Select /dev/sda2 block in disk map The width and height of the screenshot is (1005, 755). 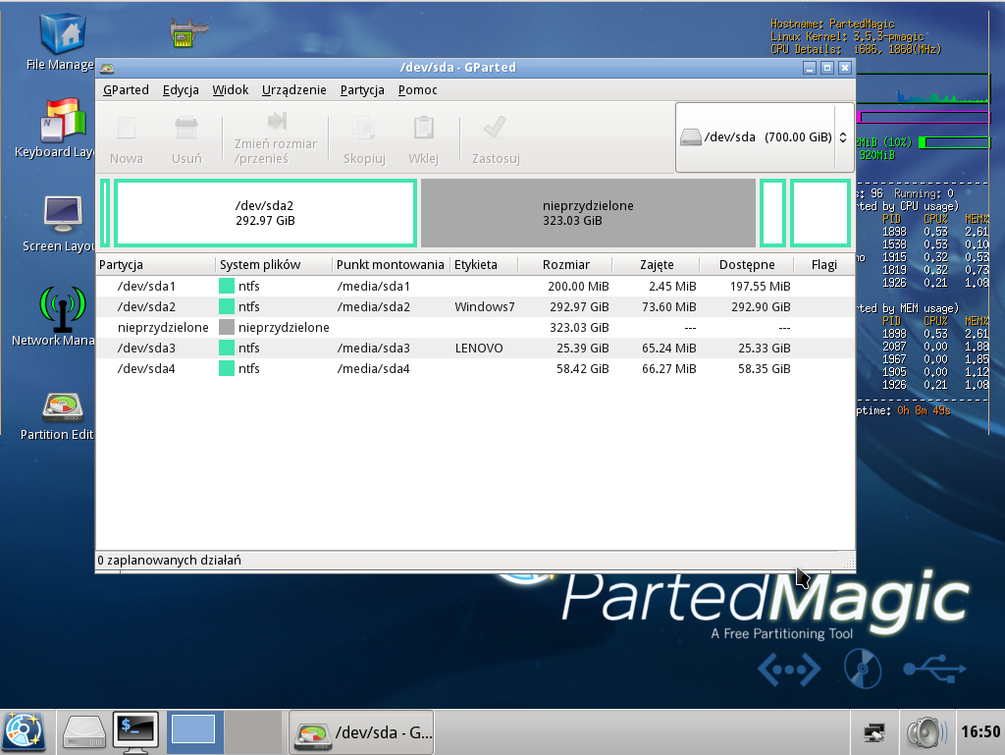[x=265, y=213]
